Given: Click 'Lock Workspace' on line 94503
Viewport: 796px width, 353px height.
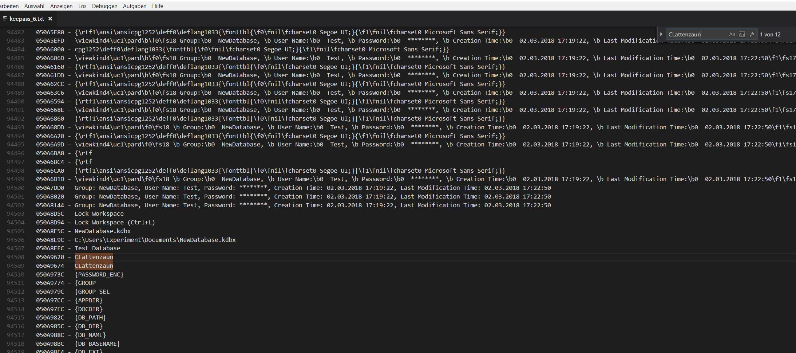Looking at the screenshot, I should (99, 213).
